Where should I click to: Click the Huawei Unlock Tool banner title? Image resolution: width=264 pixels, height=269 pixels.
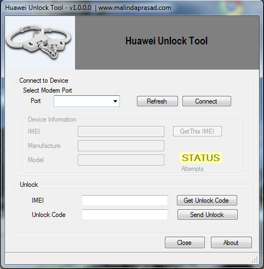coord(167,41)
